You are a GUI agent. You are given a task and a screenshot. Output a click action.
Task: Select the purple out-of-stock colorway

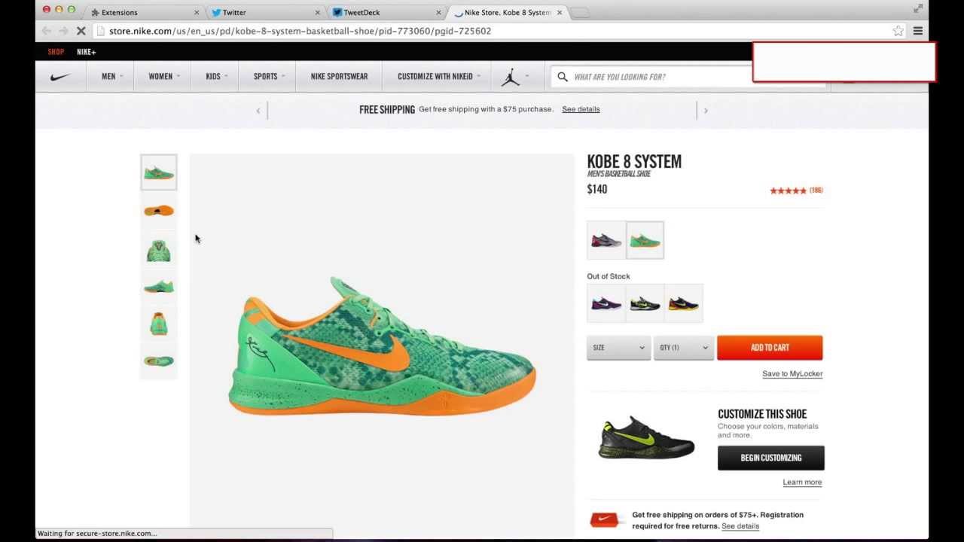click(x=606, y=303)
